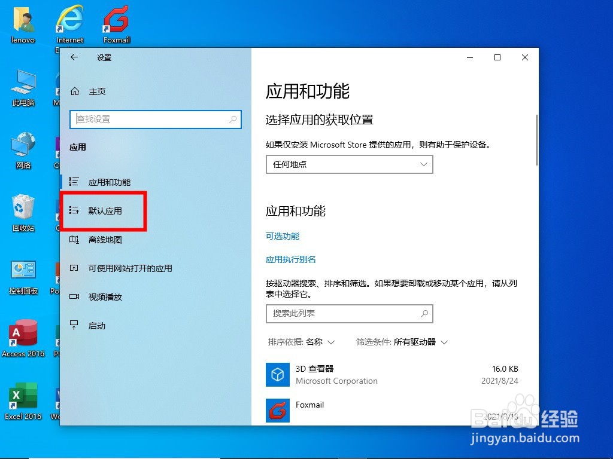This screenshot has height=459, width=613.
Task: Click the 16.0 KB size text
Action: (x=505, y=369)
